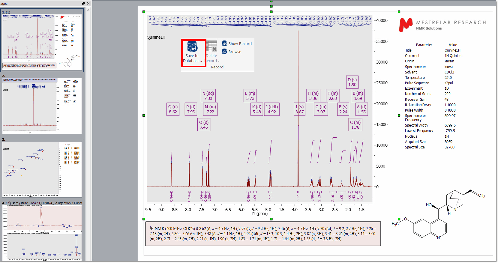Open the Save to Database dropdown arrow

[x=201, y=61]
